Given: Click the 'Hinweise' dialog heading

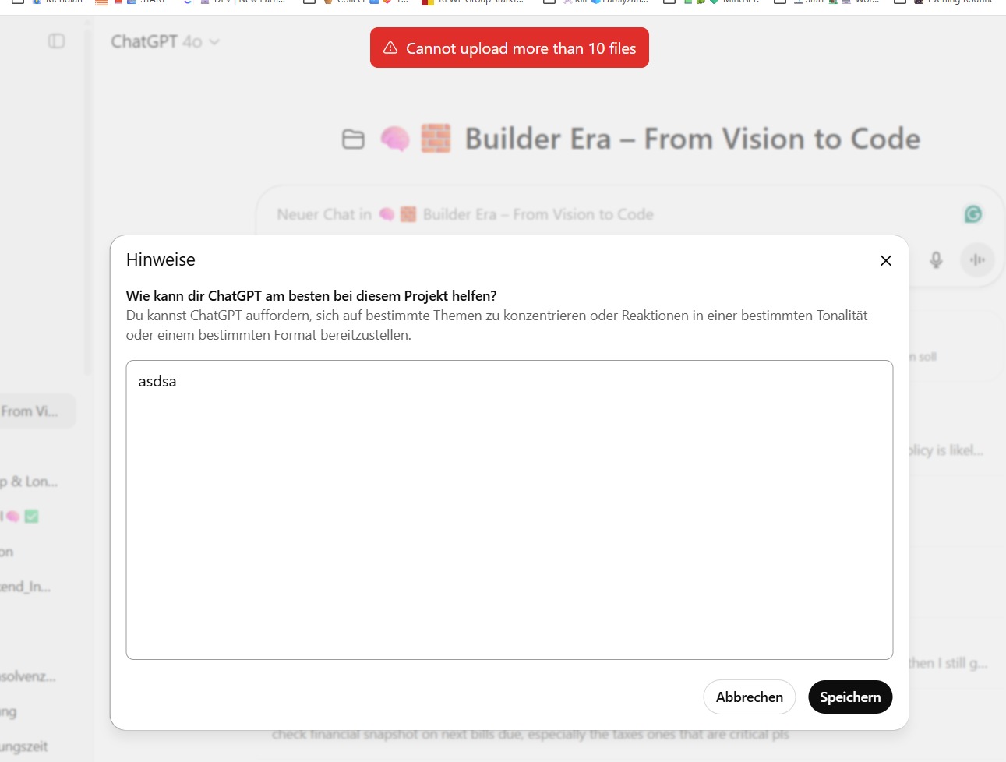Looking at the screenshot, I should tap(161, 259).
